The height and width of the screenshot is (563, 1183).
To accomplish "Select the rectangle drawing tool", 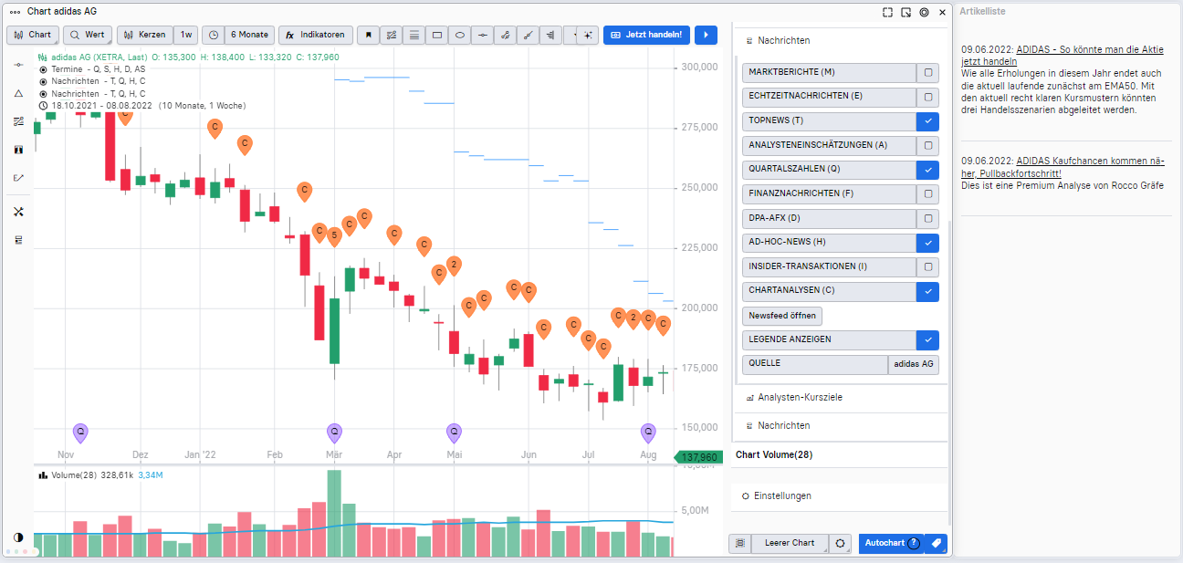I will 437,35.
